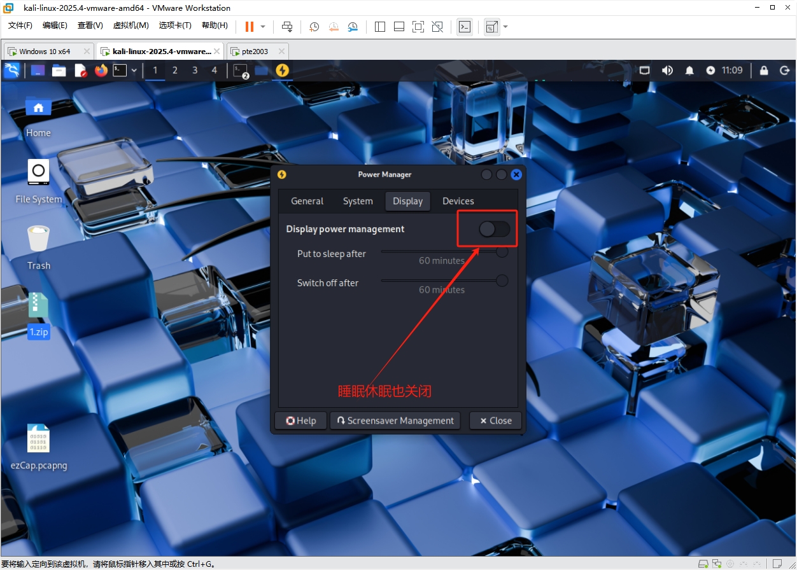Open the 虚拟机(M) menu
The width and height of the screenshot is (797, 570).
[130, 25]
